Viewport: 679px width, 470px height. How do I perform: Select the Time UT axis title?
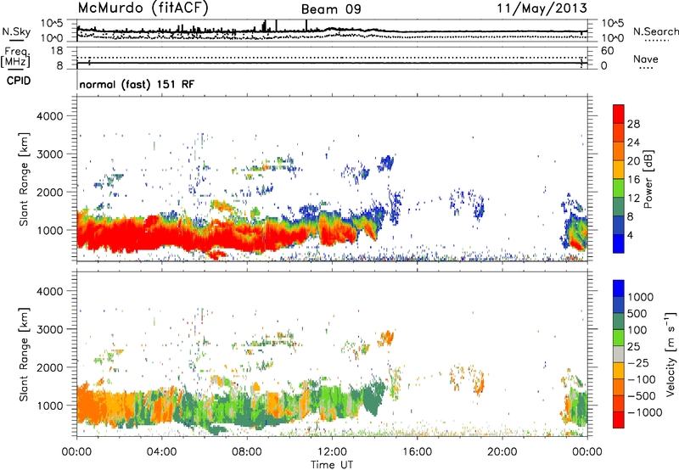[332, 465]
